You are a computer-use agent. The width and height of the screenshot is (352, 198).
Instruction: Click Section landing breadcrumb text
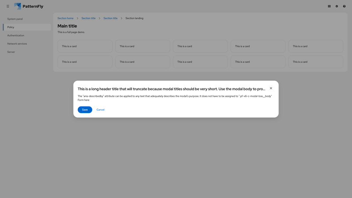click(x=134, y=18)
